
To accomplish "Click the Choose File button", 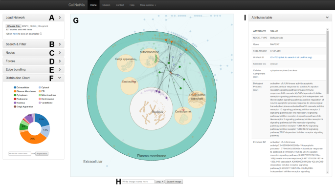I will (x=14, y=26).
